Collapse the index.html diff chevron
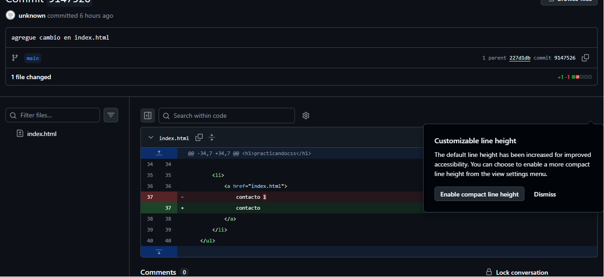 151,138
